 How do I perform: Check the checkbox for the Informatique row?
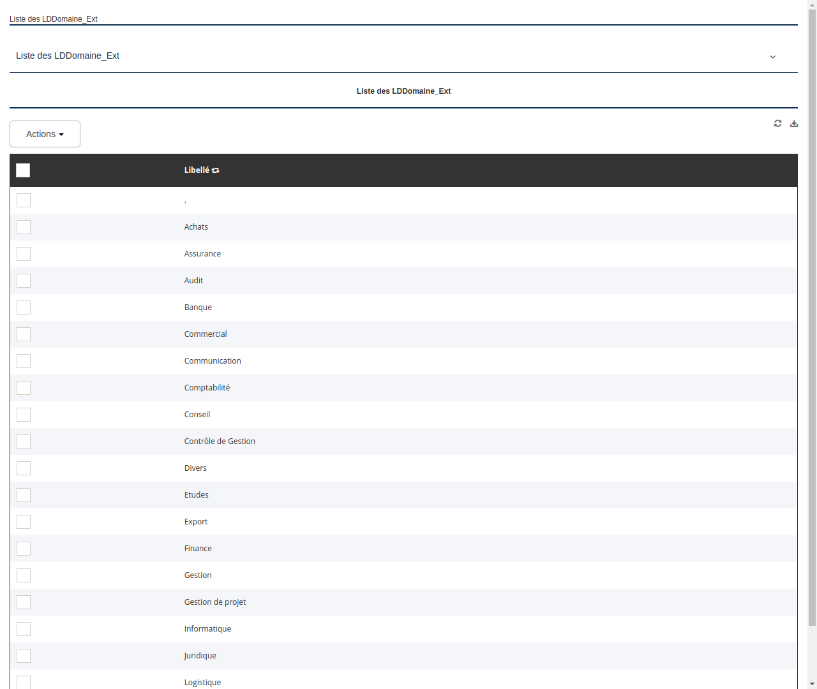(x=24, y=629)
